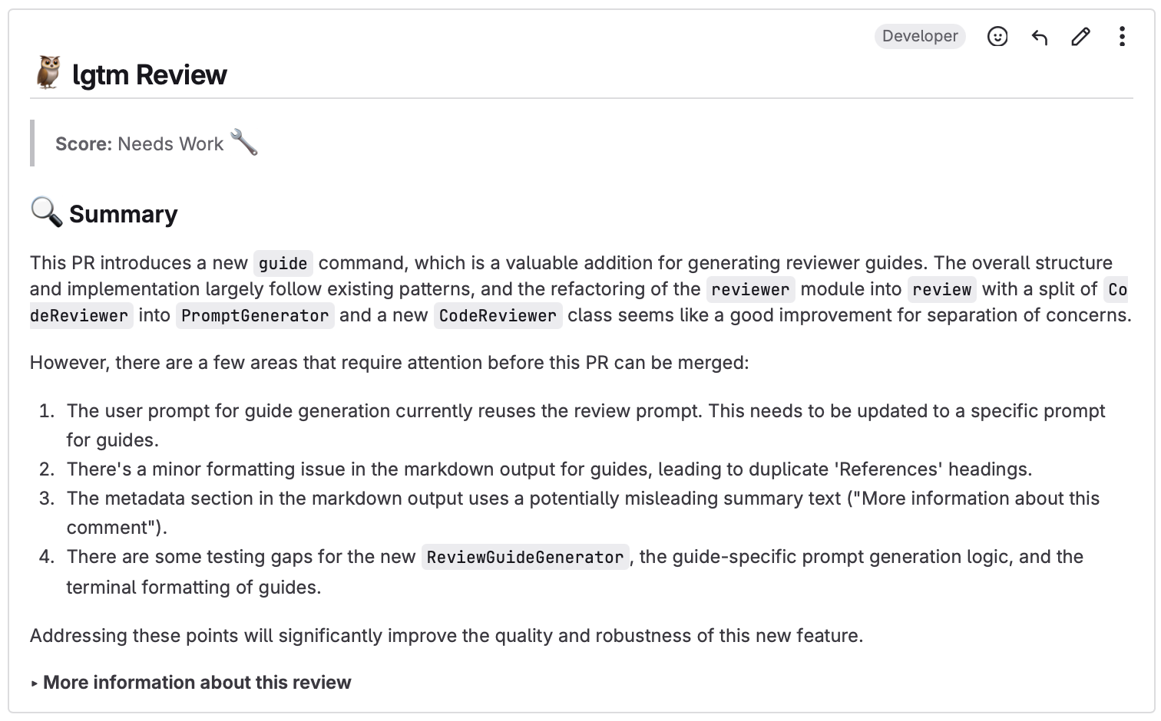Click the CodeReviewer code after 'a new'
1161x721 pixels.
498,316
